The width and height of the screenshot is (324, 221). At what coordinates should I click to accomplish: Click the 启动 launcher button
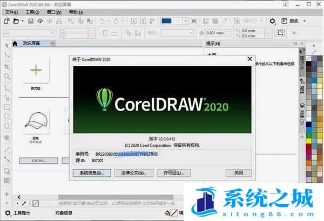pyautogui.click(x=289, y=21)
